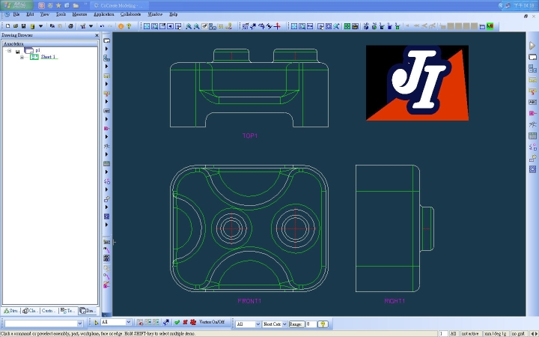Click the Zoom out magnifier icon
The height and width of the screenshot is (337, 539).
click(x=196, y=26)
